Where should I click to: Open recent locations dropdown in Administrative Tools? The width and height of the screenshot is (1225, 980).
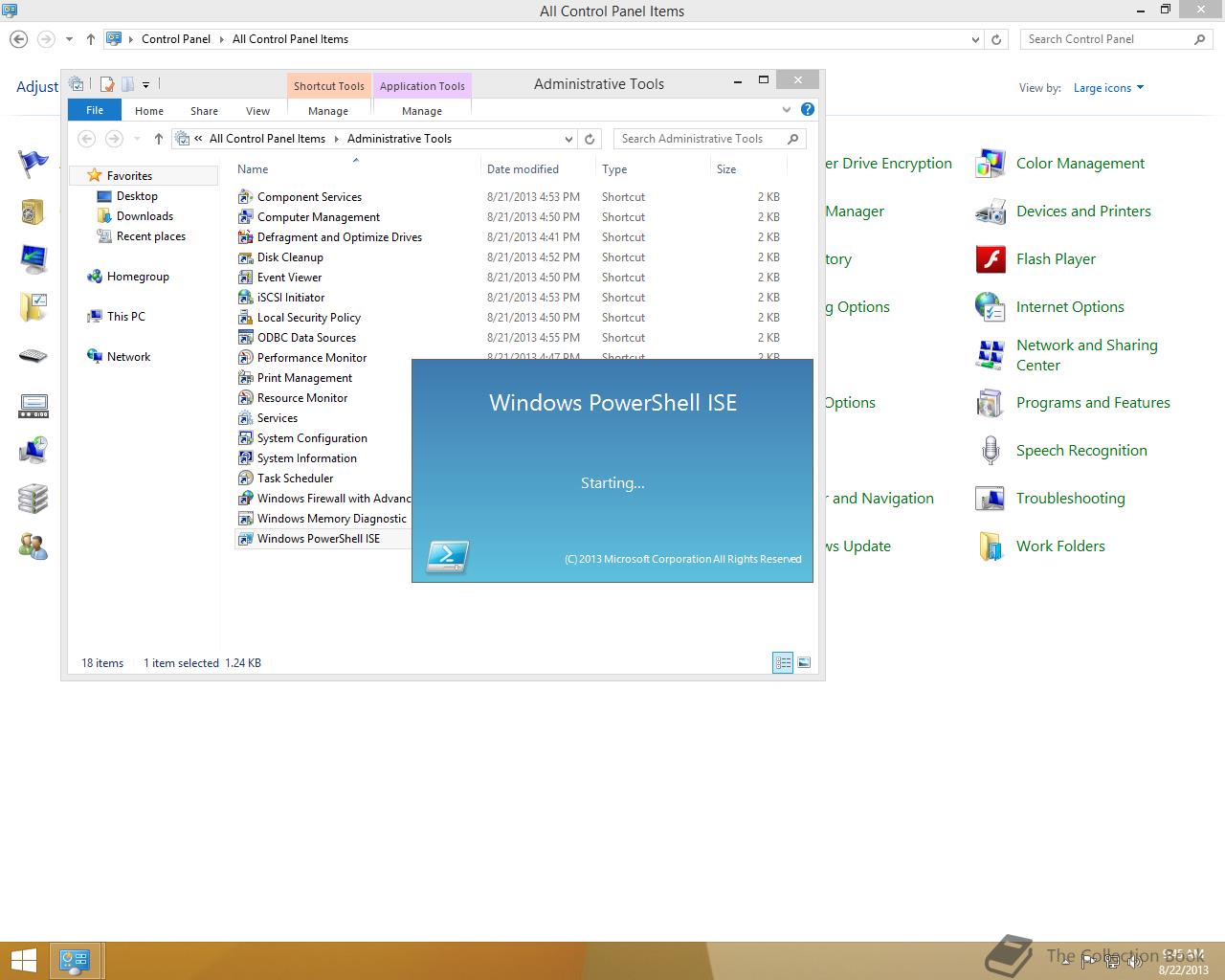tap(137, 139)
